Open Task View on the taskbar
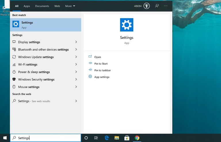The height and width of the screenshot is (142, 221). (96, 138)
